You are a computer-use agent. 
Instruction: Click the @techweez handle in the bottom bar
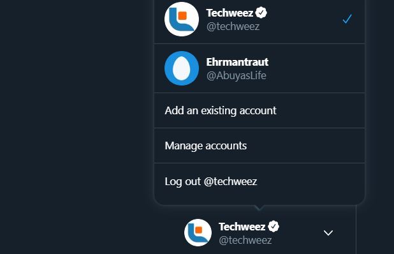(x=245, y=240)
